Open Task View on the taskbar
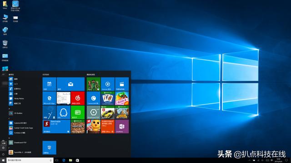This screenshot has height=163, width=291. [57, 160]
